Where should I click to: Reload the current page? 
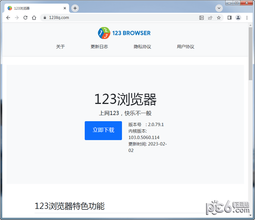[25, 17]
